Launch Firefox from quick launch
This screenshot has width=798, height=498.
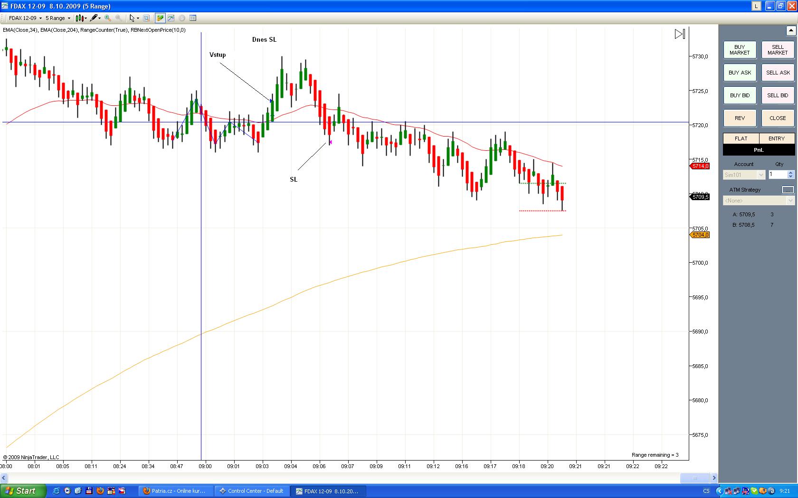(100, 491)
